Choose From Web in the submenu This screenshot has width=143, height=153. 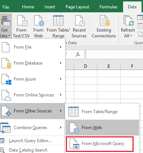102,128
